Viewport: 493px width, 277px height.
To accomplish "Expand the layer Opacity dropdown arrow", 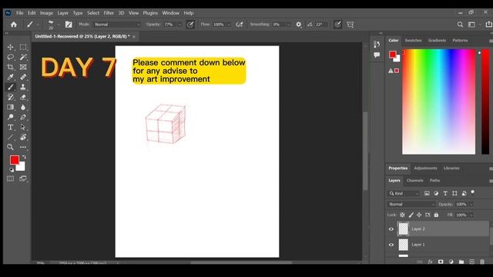I will 471,205.
